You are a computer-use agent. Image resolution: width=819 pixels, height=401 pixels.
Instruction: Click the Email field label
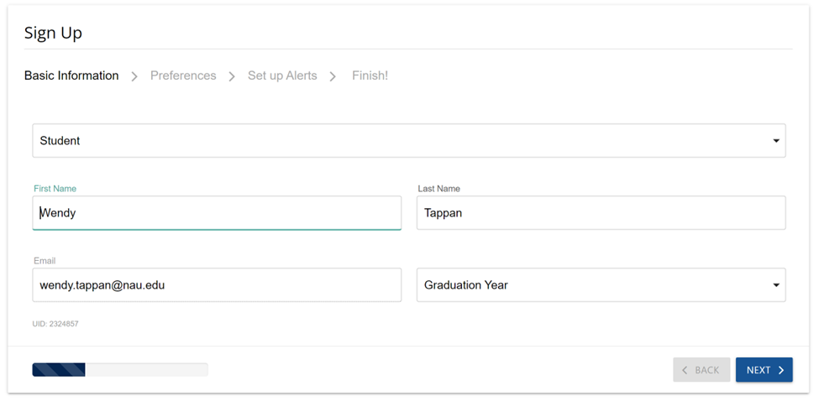coord(45,261)
